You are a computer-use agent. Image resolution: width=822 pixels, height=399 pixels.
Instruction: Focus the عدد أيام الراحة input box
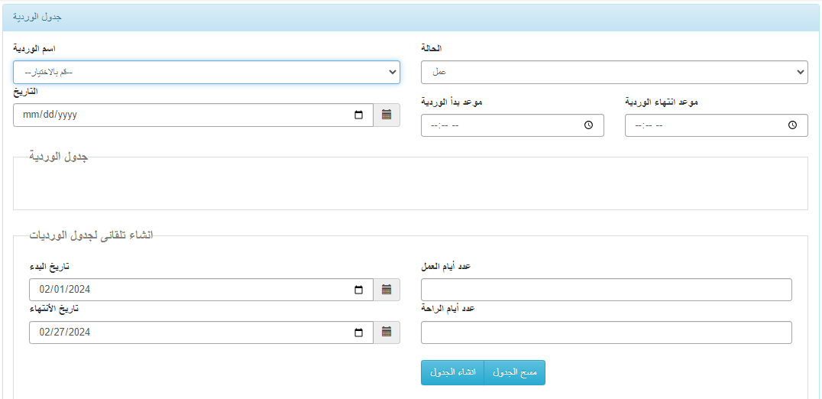607,332
